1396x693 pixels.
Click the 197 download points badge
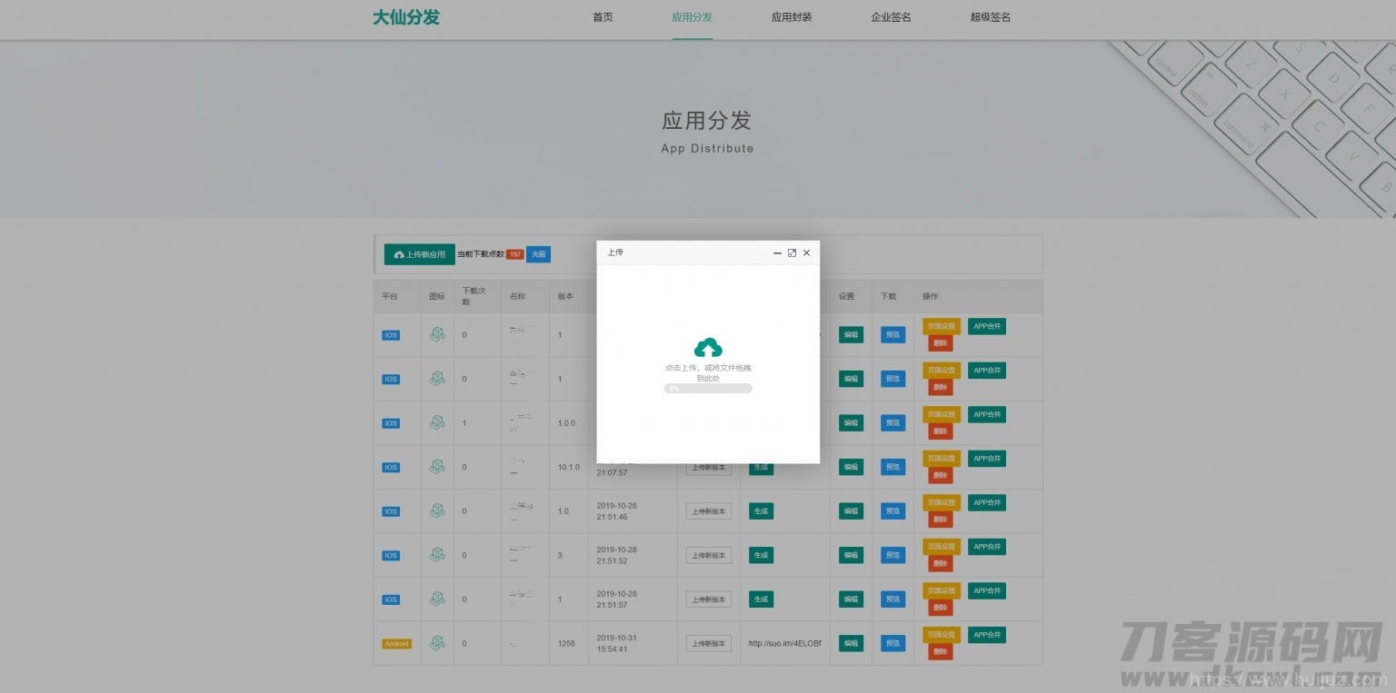[514, 254]
